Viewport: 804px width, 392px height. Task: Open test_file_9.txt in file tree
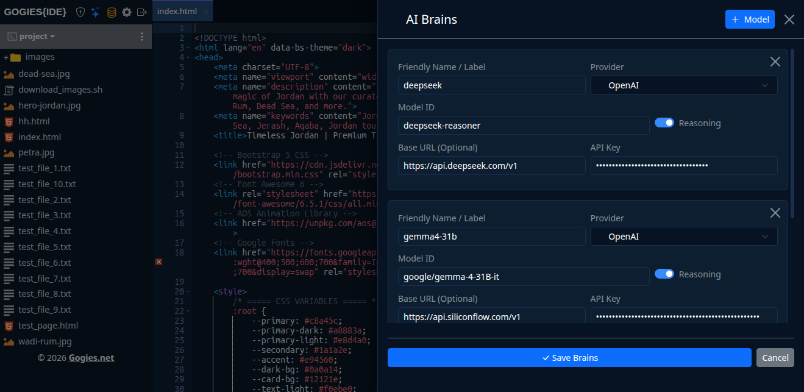pos(45,310)
